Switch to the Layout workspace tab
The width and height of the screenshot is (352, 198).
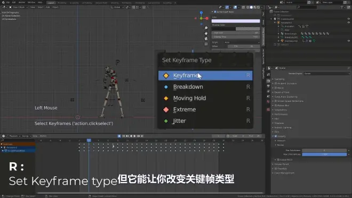pos(51,3)
